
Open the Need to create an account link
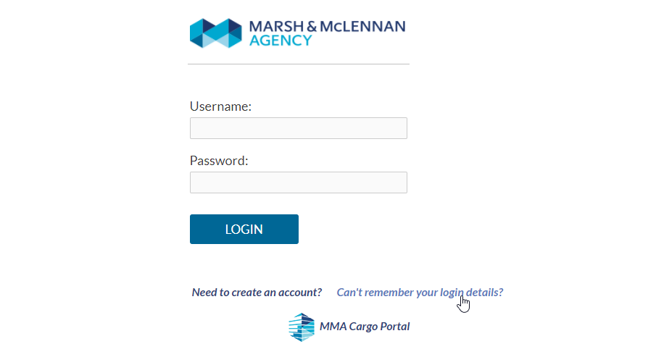click(257, 293)
